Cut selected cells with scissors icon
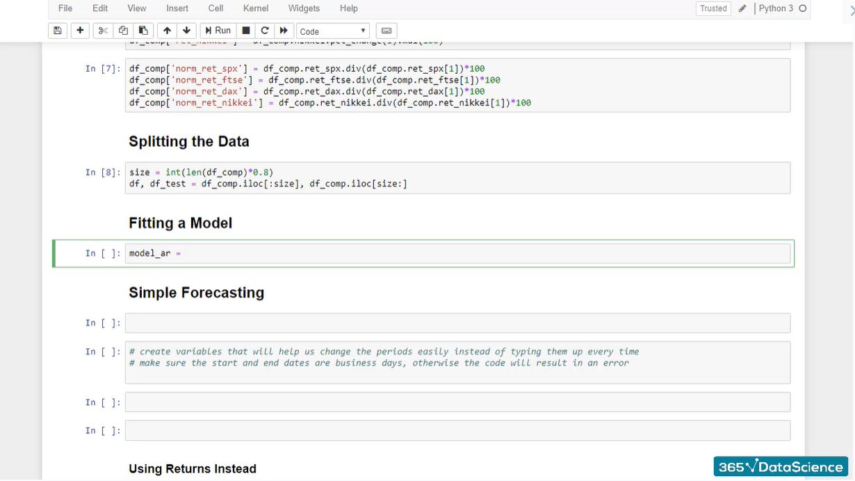855x481 pixels. click(x=103, y=31)
